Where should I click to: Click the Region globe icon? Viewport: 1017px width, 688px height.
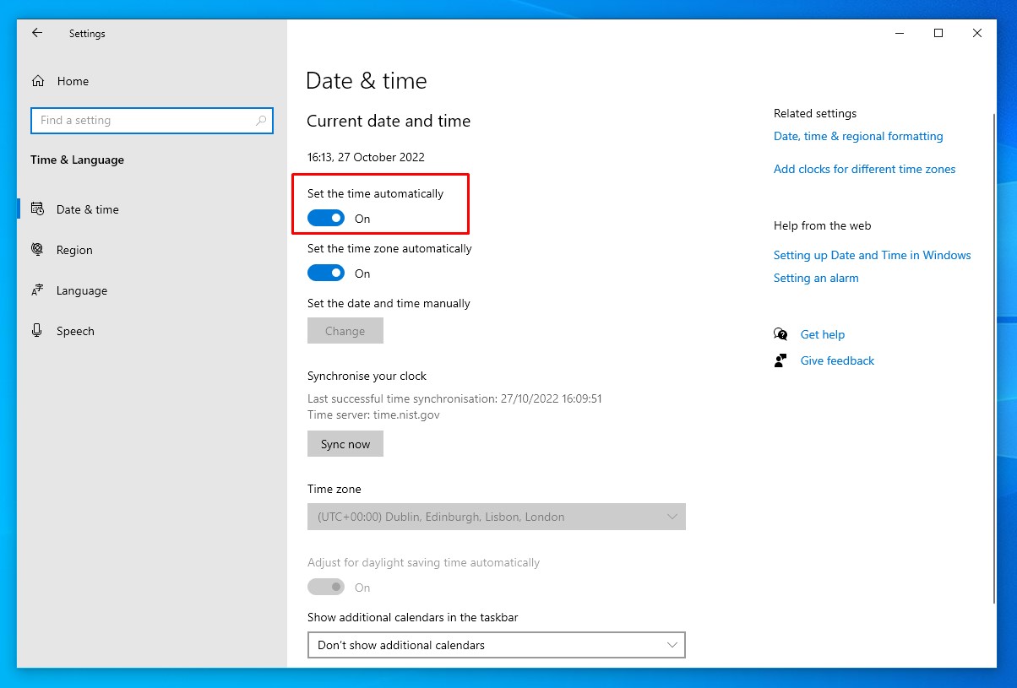(x=37, y=250)
